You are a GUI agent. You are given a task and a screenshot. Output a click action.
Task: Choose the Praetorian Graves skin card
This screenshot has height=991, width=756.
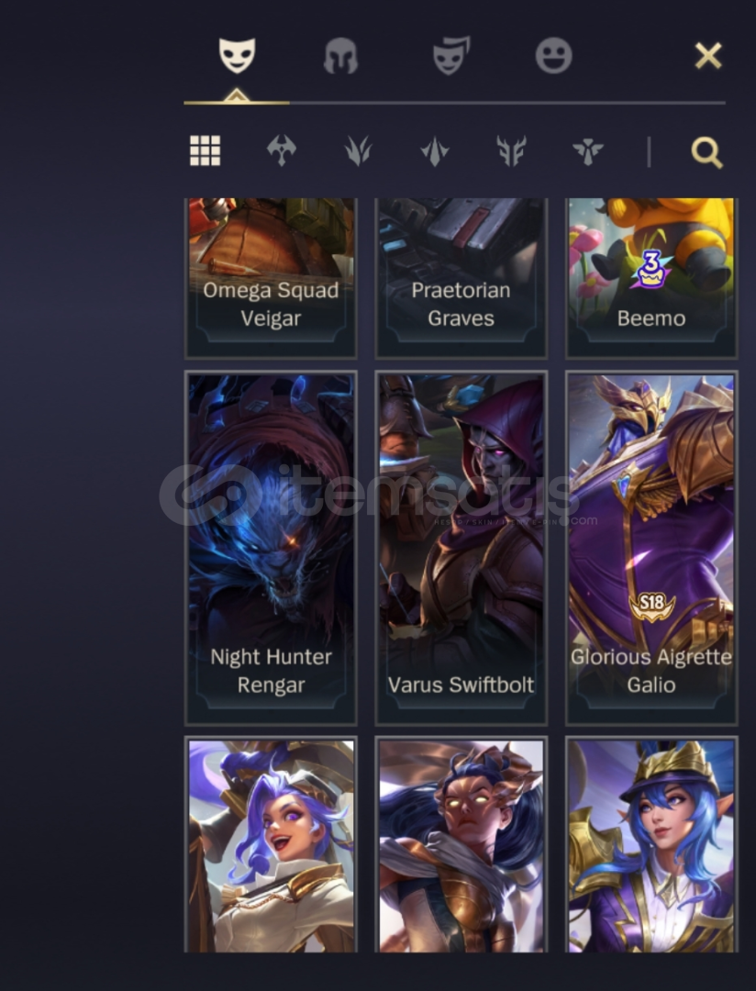461,278
